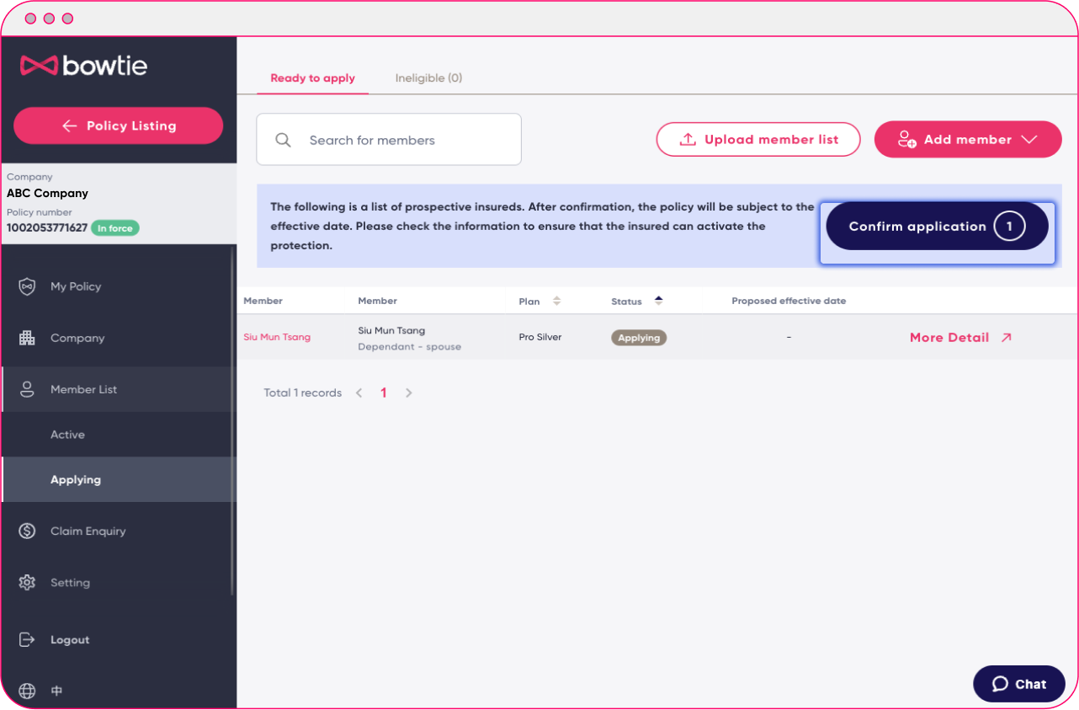The image size is (1079, 710).
Task: Open the Chat widget
Action: pos(1019,684)
